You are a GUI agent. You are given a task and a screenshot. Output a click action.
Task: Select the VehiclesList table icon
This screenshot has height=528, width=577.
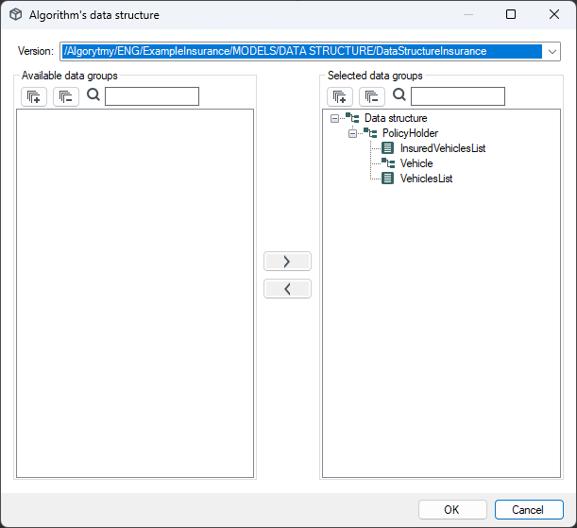[x=387, y=179]
